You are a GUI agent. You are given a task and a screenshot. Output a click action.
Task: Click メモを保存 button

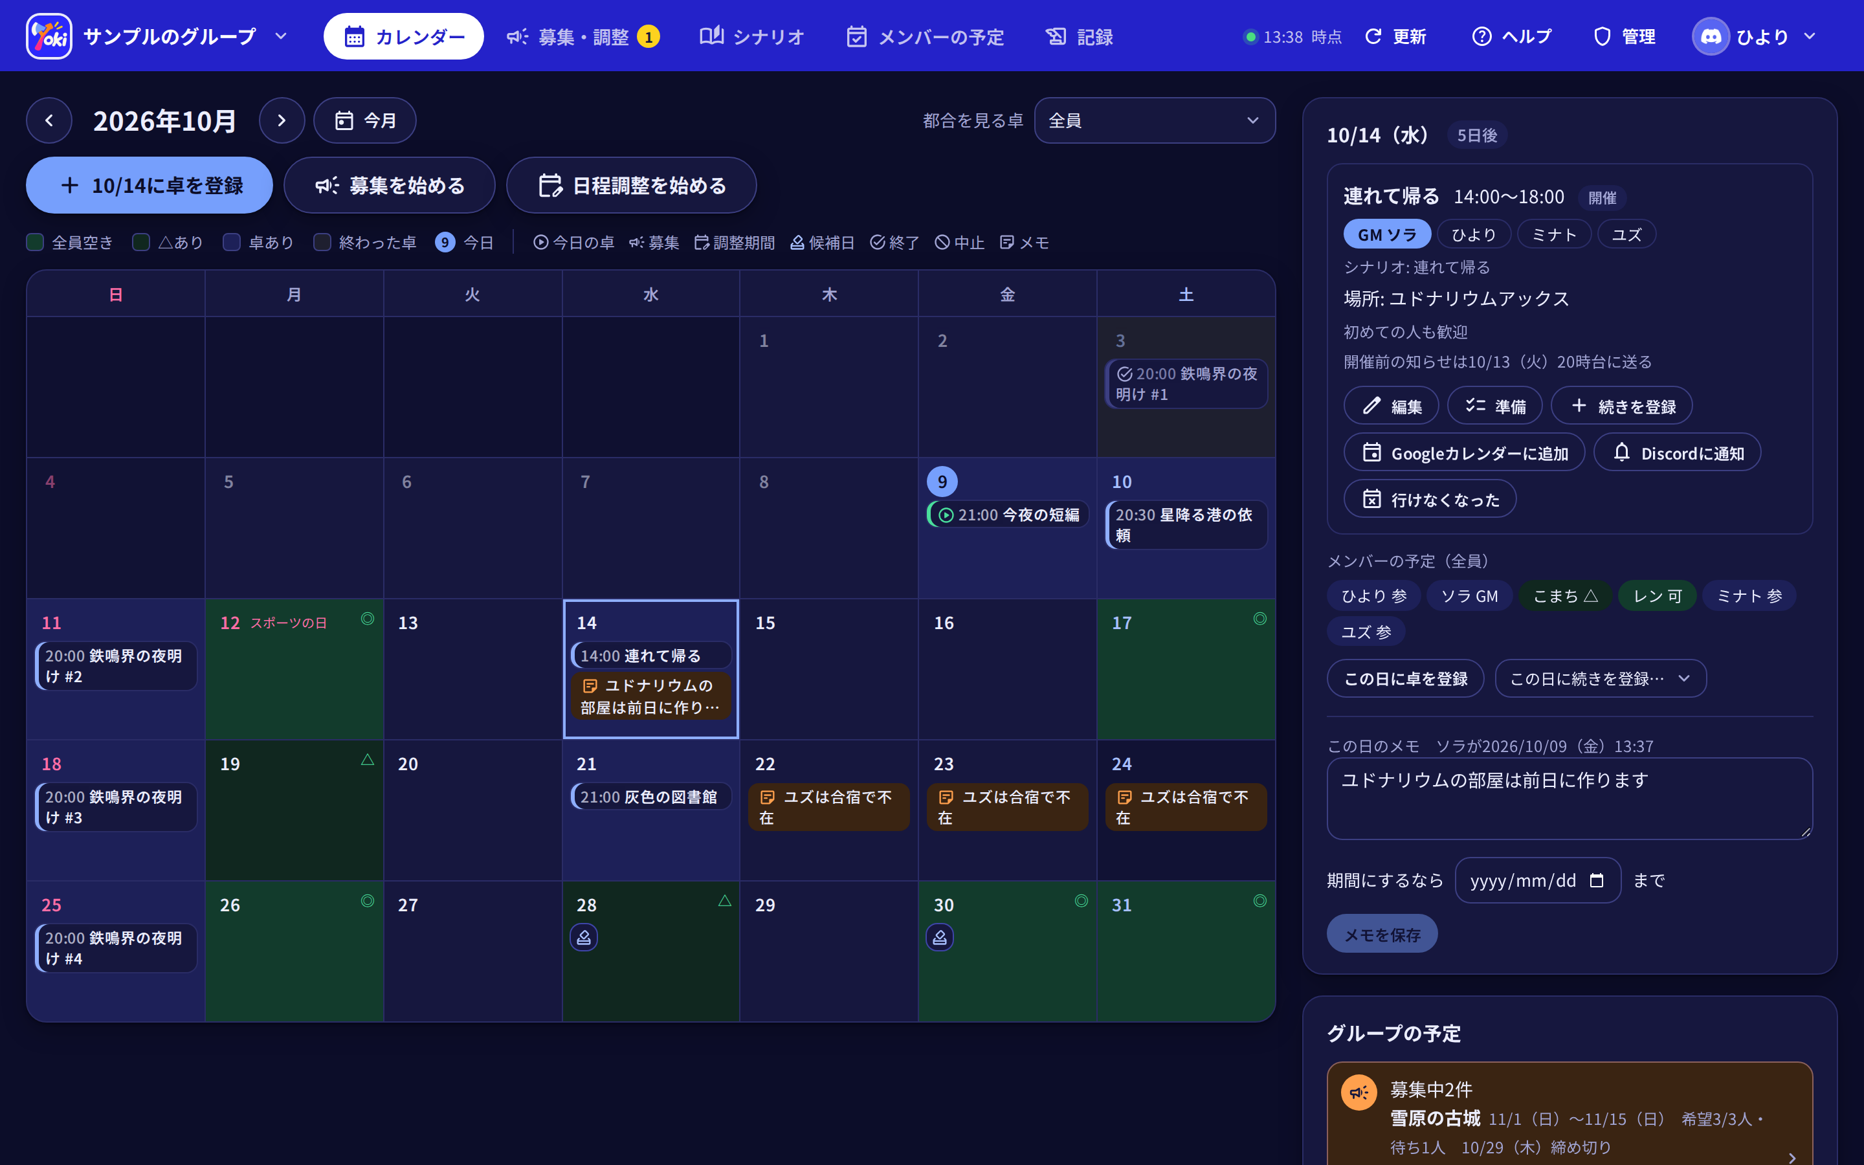(x=1382, y=934)
